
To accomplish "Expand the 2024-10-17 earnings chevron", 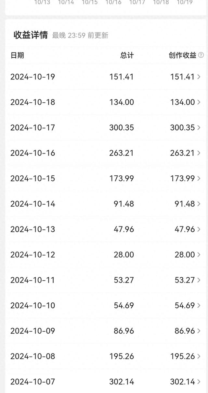I will pyautogui.click(x=199, y=128).
